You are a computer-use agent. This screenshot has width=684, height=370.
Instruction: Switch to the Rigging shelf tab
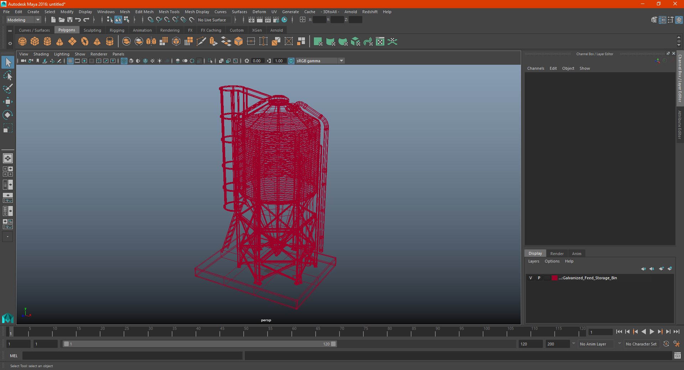(117, 30)
